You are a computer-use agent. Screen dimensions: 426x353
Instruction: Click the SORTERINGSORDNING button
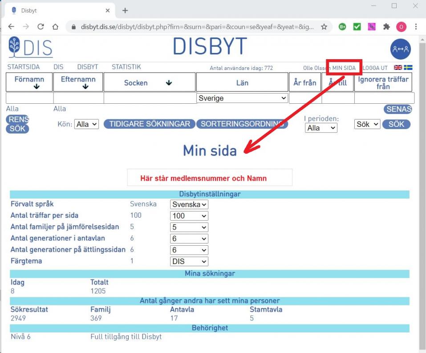(x=242, y=124)
